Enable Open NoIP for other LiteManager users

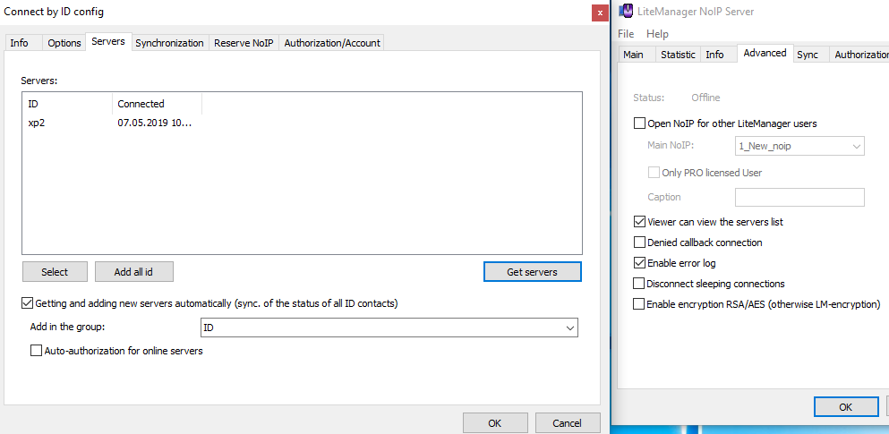click(639, 123)
